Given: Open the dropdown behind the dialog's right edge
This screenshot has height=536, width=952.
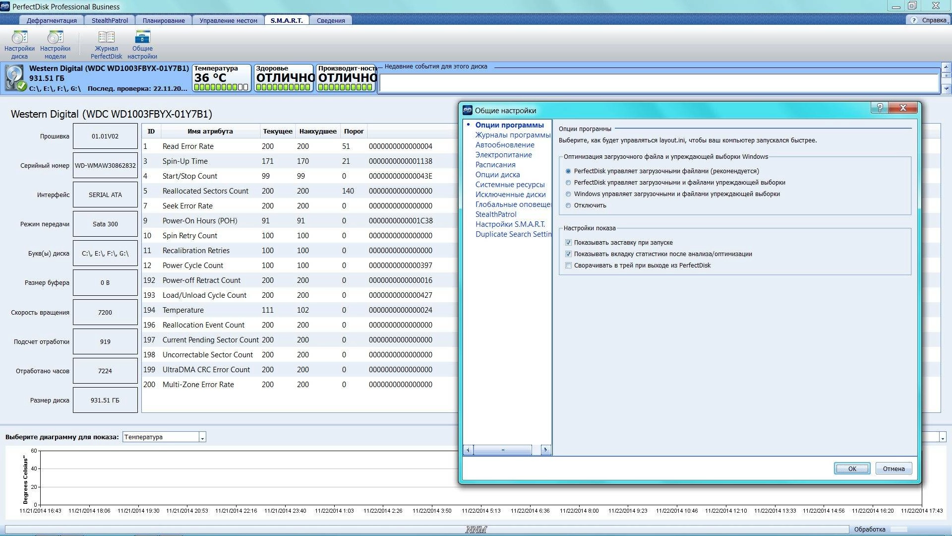Looking at the screenshot, I should click(942, 437).
